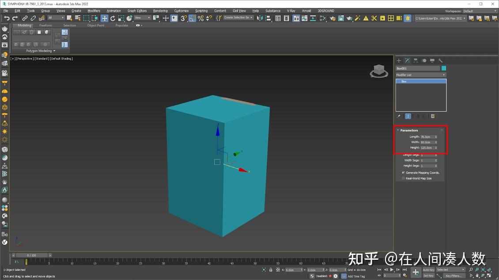
Task: Open the Rendered Frame Window
Action: pyautogui.click(x=341, y=18)
